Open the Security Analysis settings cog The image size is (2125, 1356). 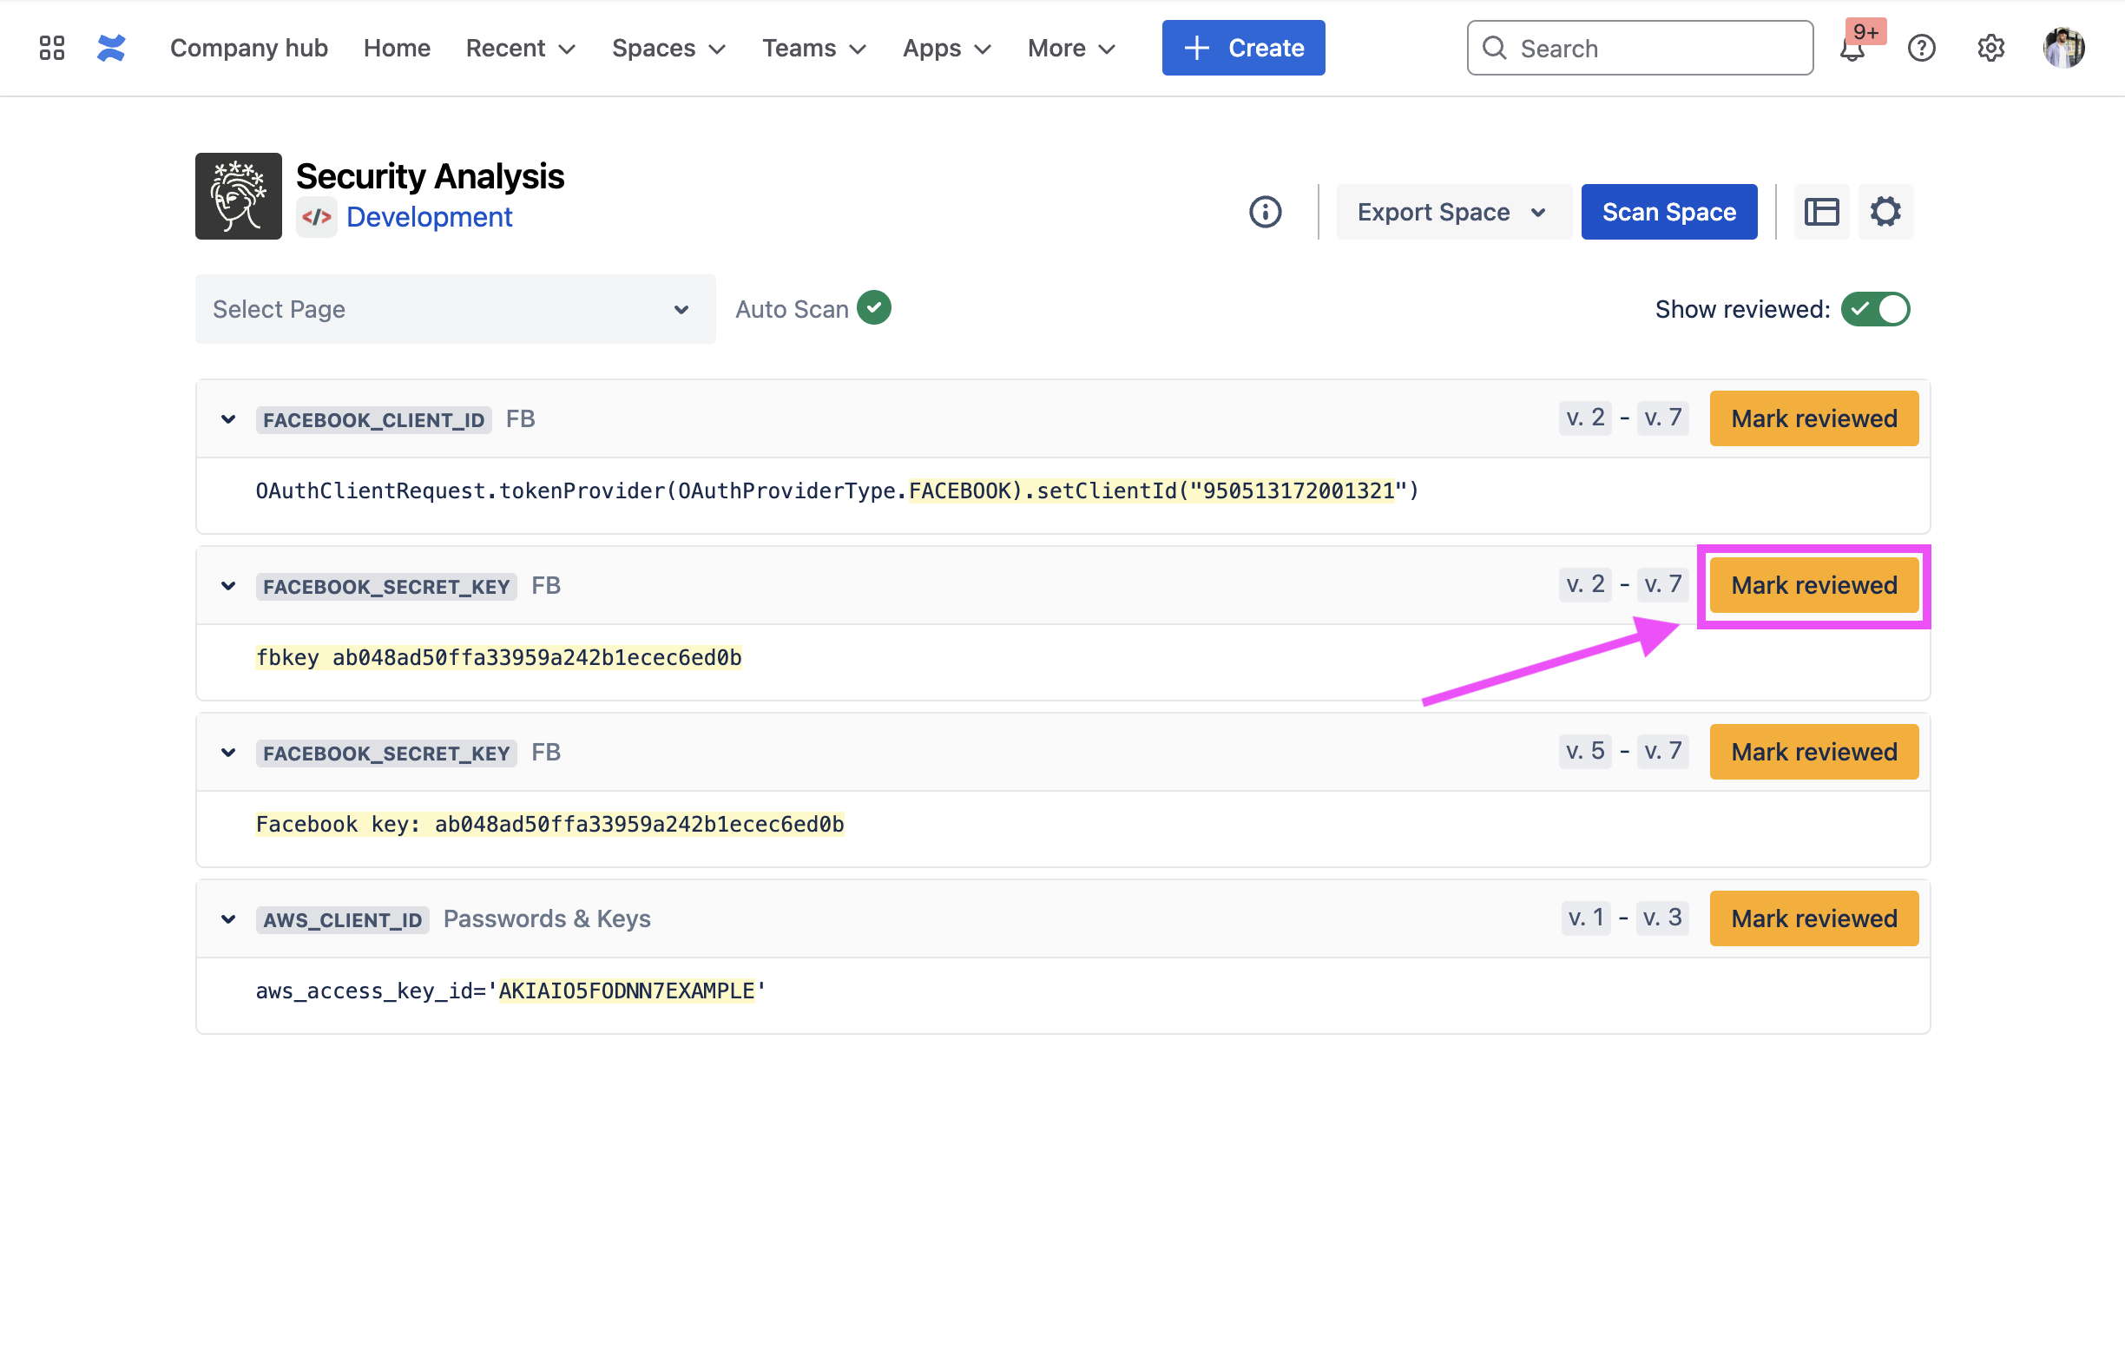point(1885,212)
